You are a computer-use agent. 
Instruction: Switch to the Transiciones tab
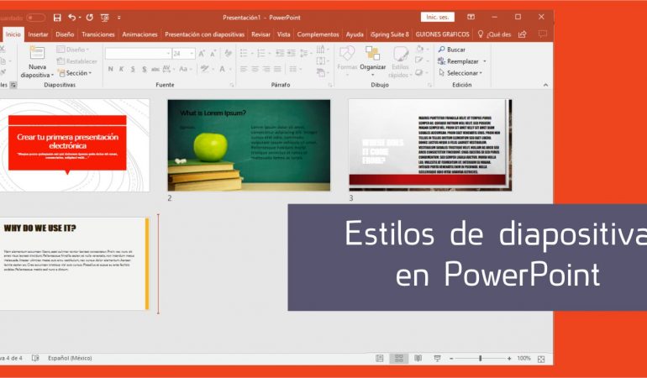[x=98, y=34]
